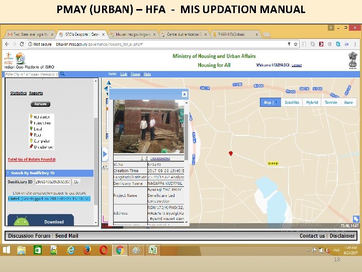The width and height of the screenshot is (362, 272).
Task: Click the left panel vertical scrollbar
Action: [96, 161]
